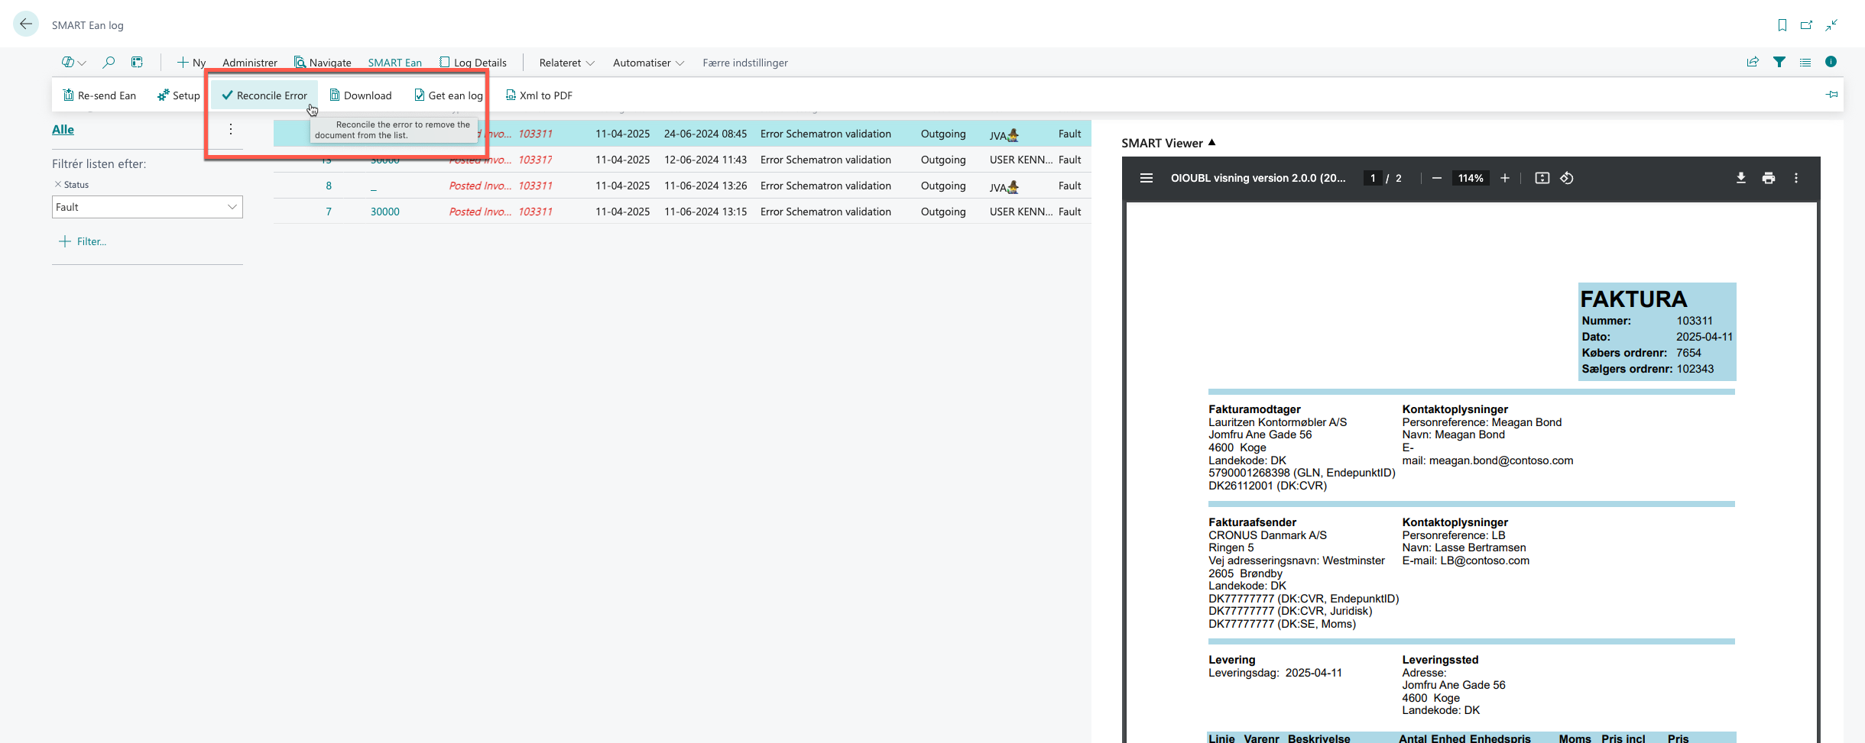The height and width of the screenshot is (743, 1865).
Task: Open the search magnifier icon
Action: tap(109, 63)
